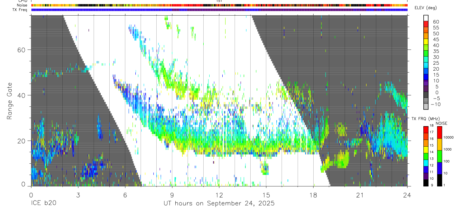Pick the white top cap of the ELEV color bar
Screen dimensions: 458x211
coord(426,18)
